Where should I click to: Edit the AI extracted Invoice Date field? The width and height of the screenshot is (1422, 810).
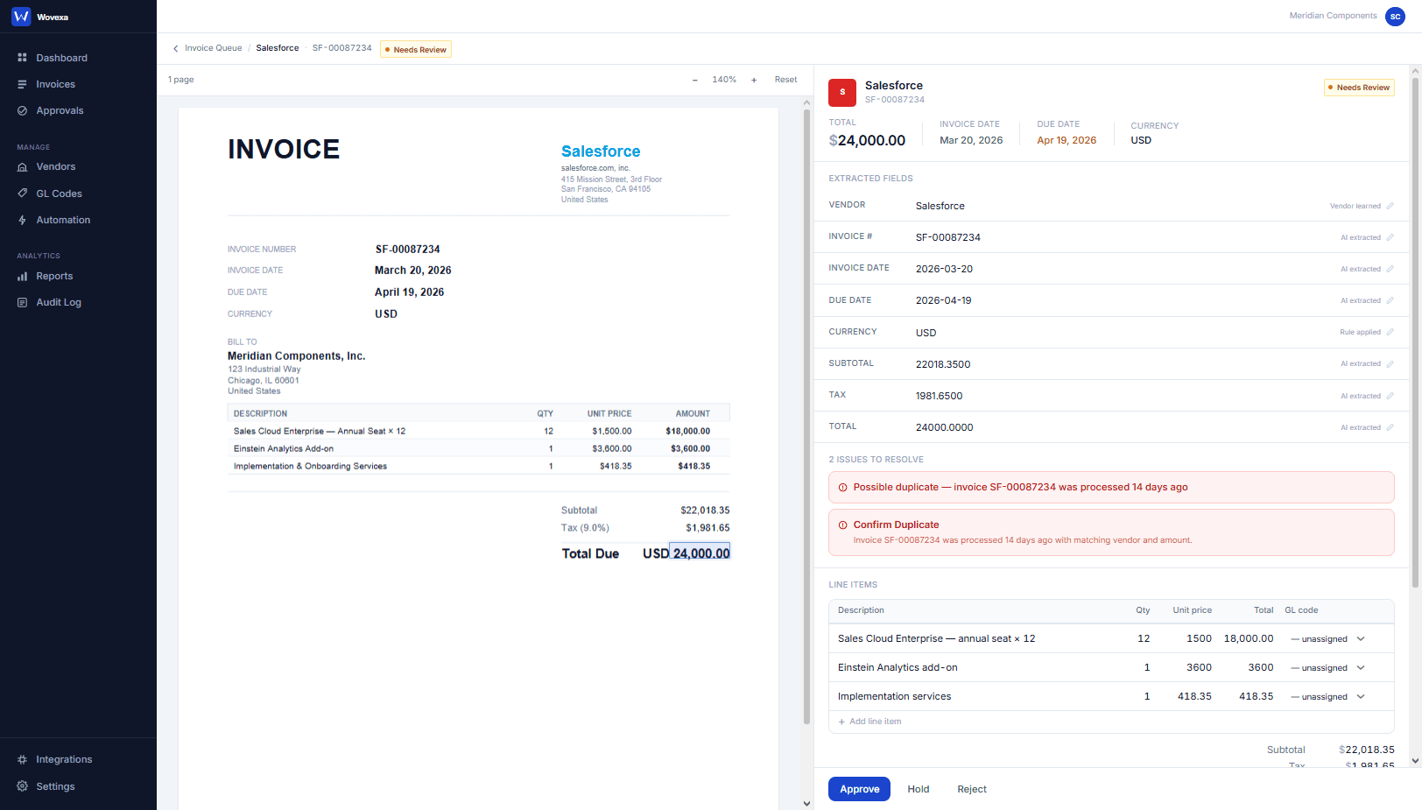point(1390,268)
